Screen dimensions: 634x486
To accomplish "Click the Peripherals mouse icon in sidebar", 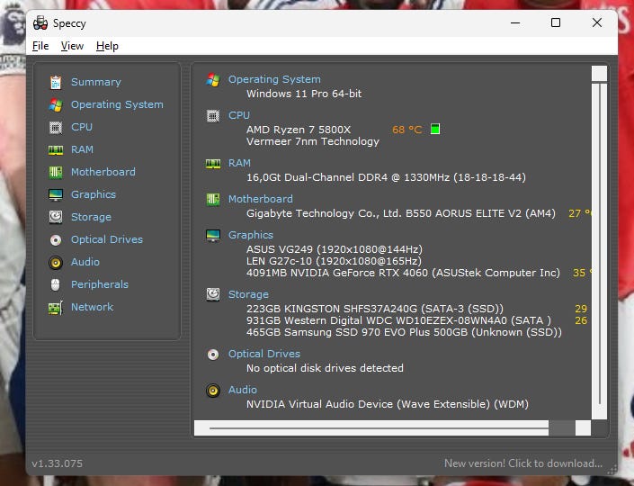I will click(x=56, y=285).
